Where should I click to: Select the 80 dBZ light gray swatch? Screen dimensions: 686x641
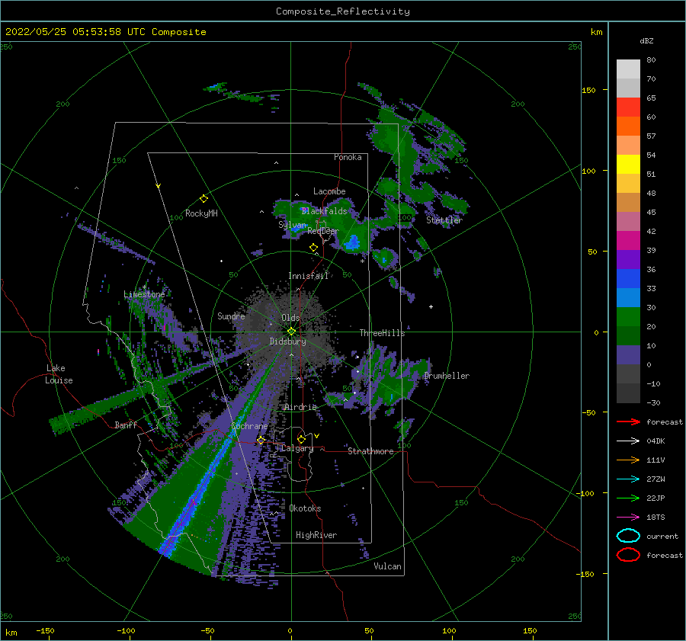click(628, 69)
